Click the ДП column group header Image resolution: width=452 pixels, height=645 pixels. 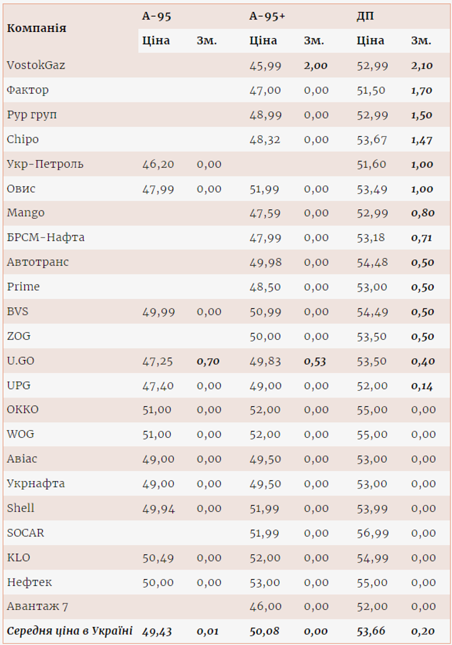365,16
